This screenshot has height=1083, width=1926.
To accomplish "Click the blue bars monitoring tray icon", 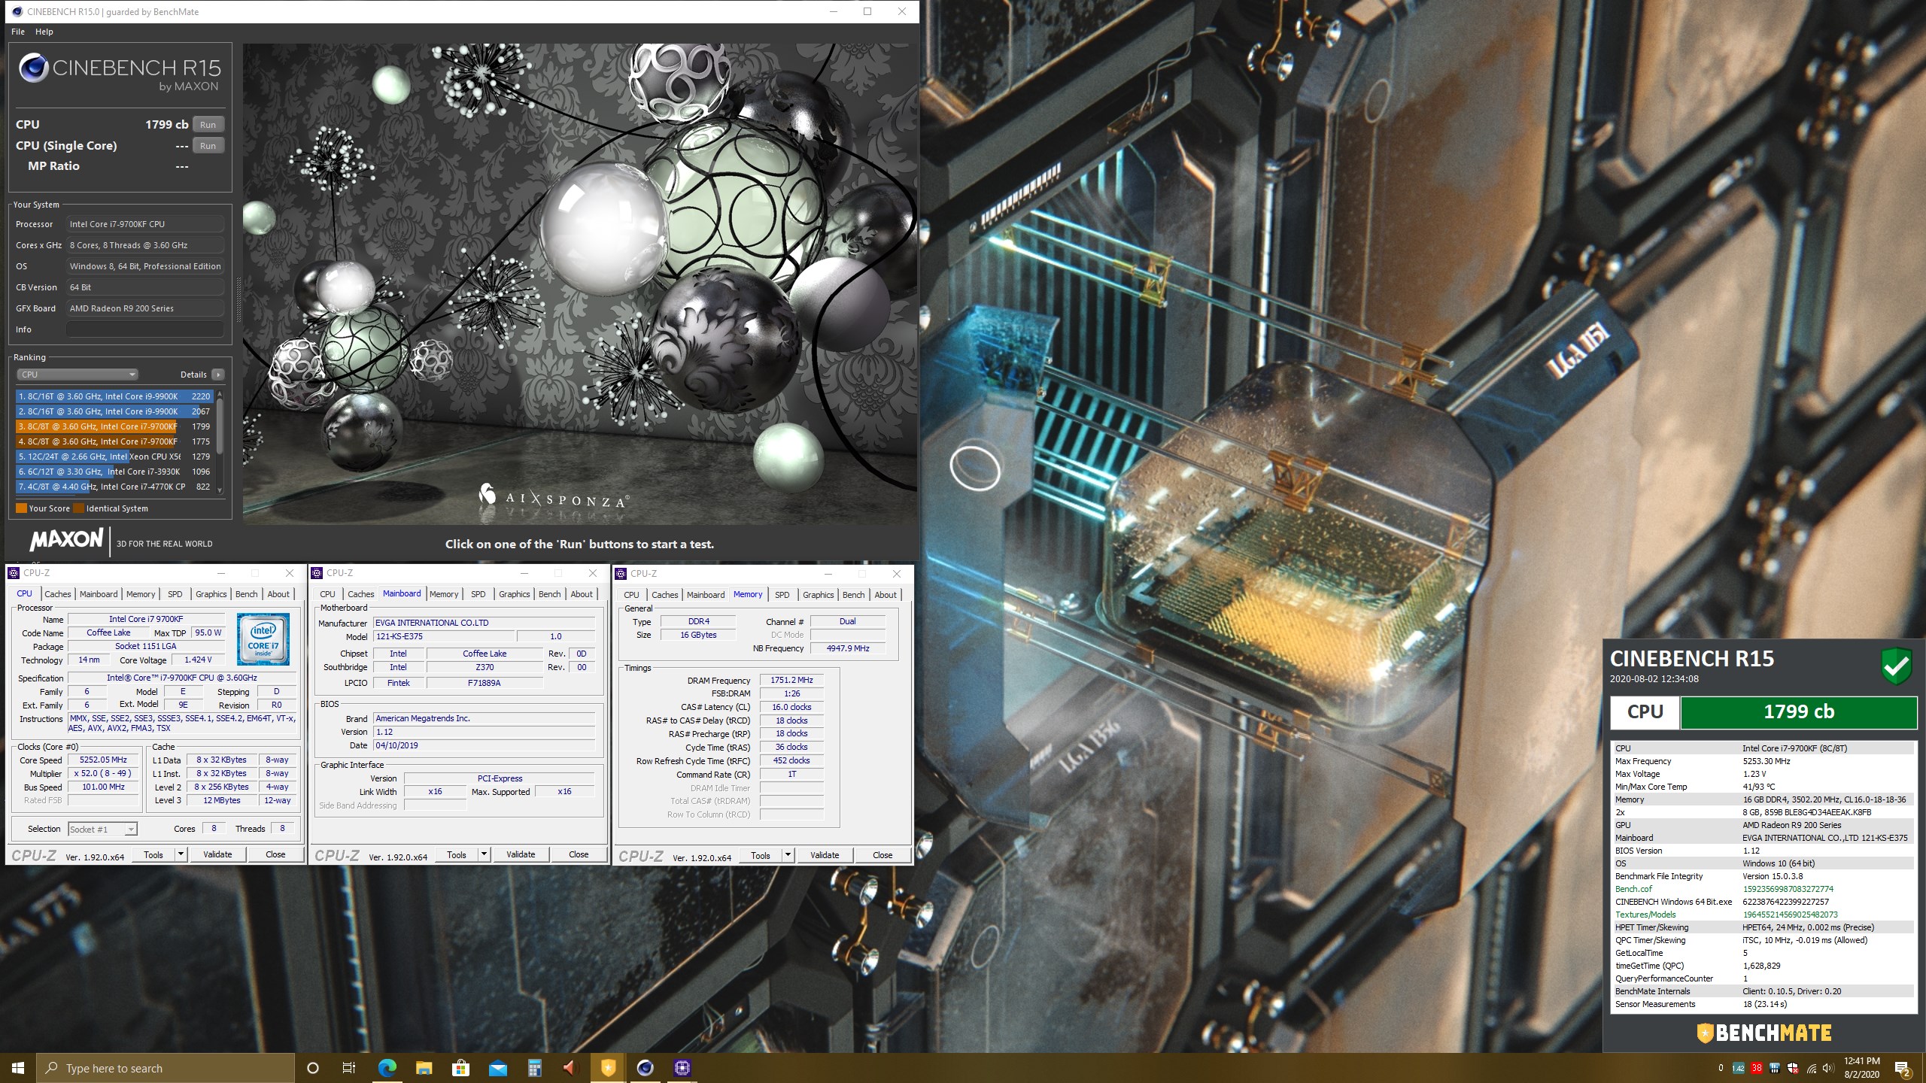I will (x=1775, y=1068).
